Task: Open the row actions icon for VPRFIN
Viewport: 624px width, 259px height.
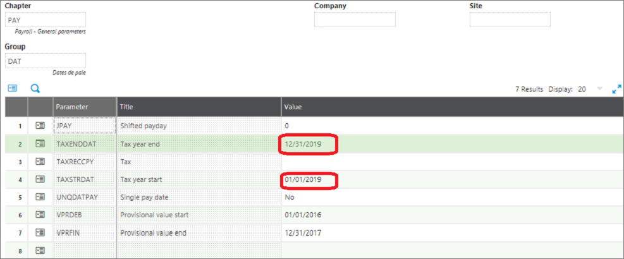Action: click(x=40, y=232)
